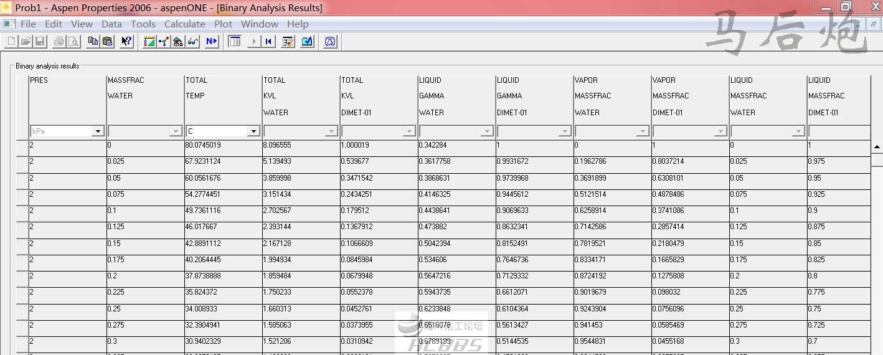The width and height of the screenshot is (883, 355).
Task: Restore the inner document window
Action: [874, 24]
